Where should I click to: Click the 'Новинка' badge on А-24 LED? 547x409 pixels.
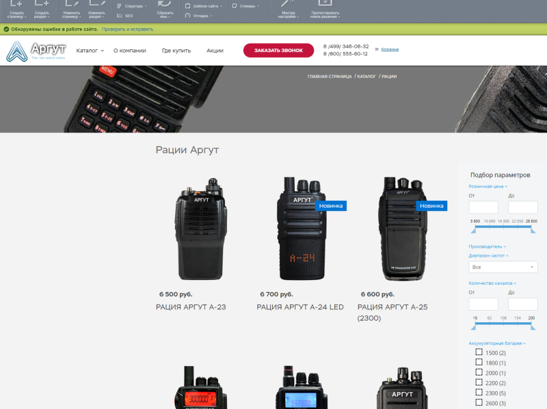(x=331, y=206)
